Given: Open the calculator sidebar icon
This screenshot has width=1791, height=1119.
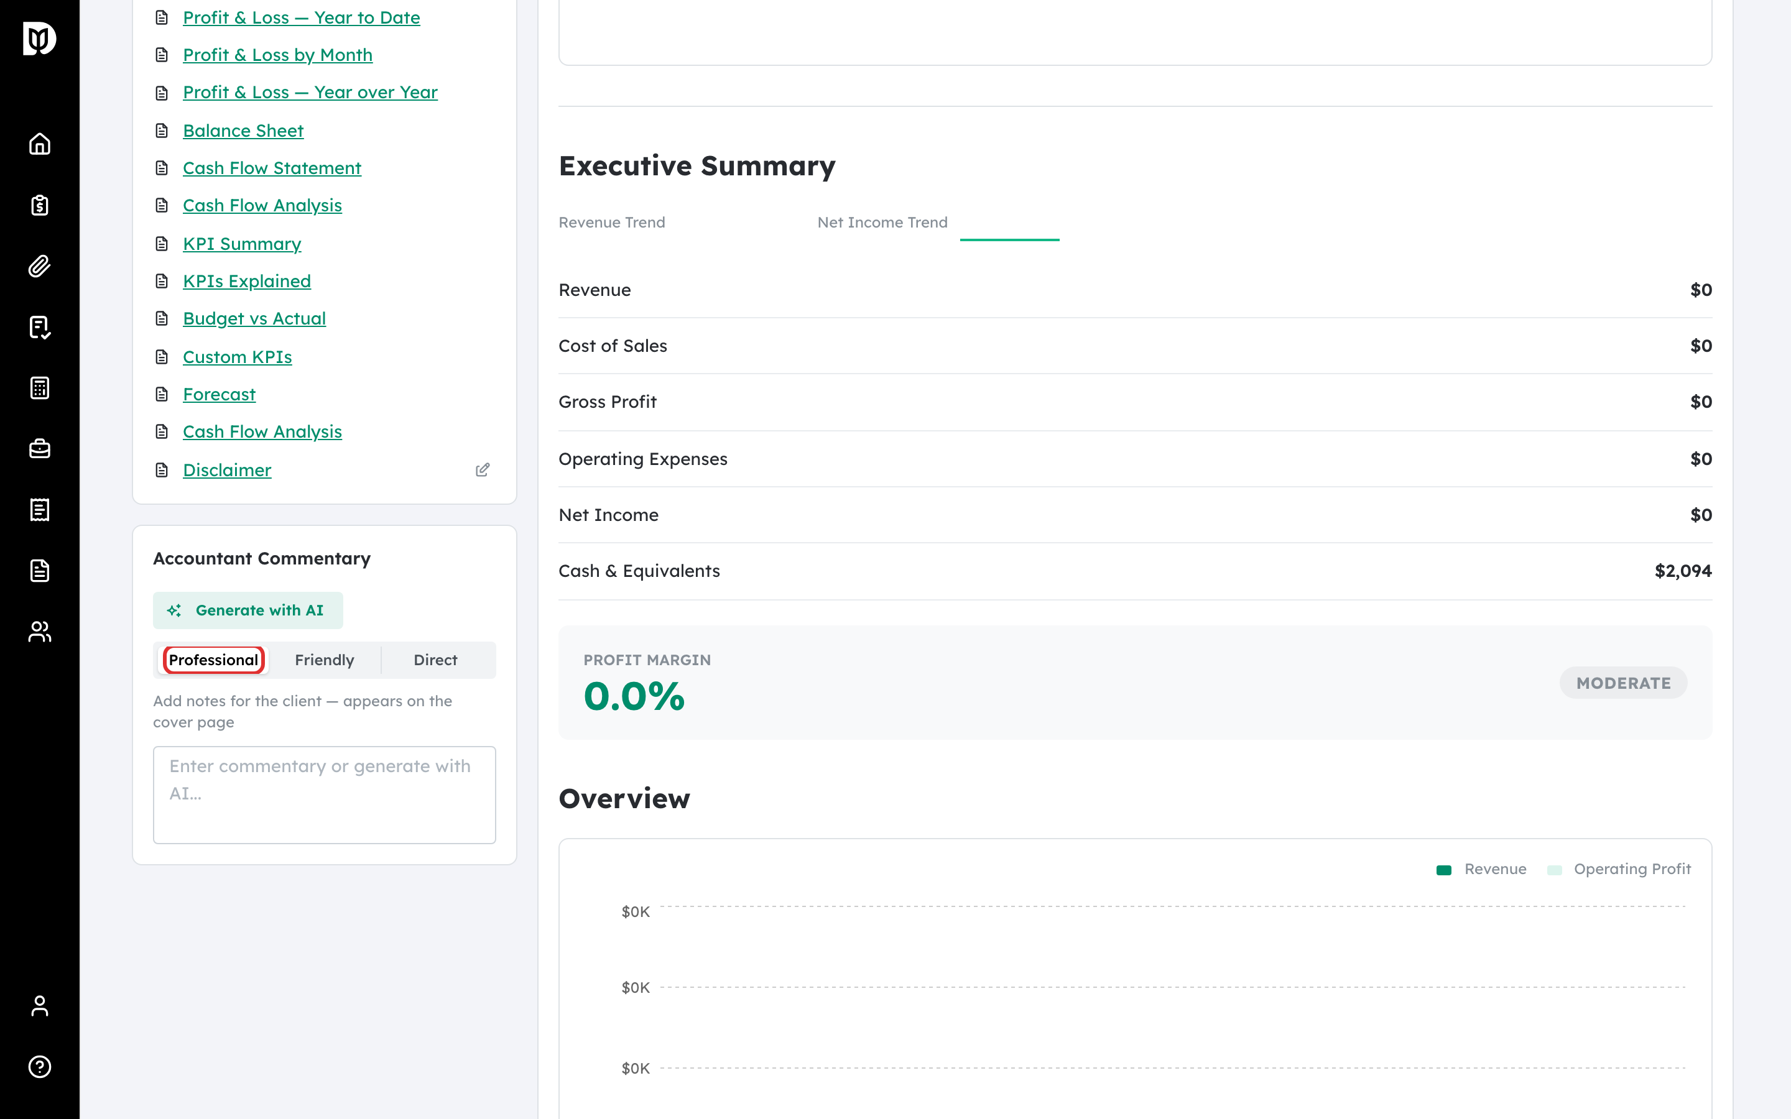Looking at the screenshot, I should (39, 388).
